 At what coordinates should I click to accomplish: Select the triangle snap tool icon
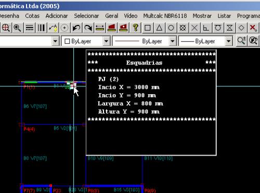[x=159, y=28]
